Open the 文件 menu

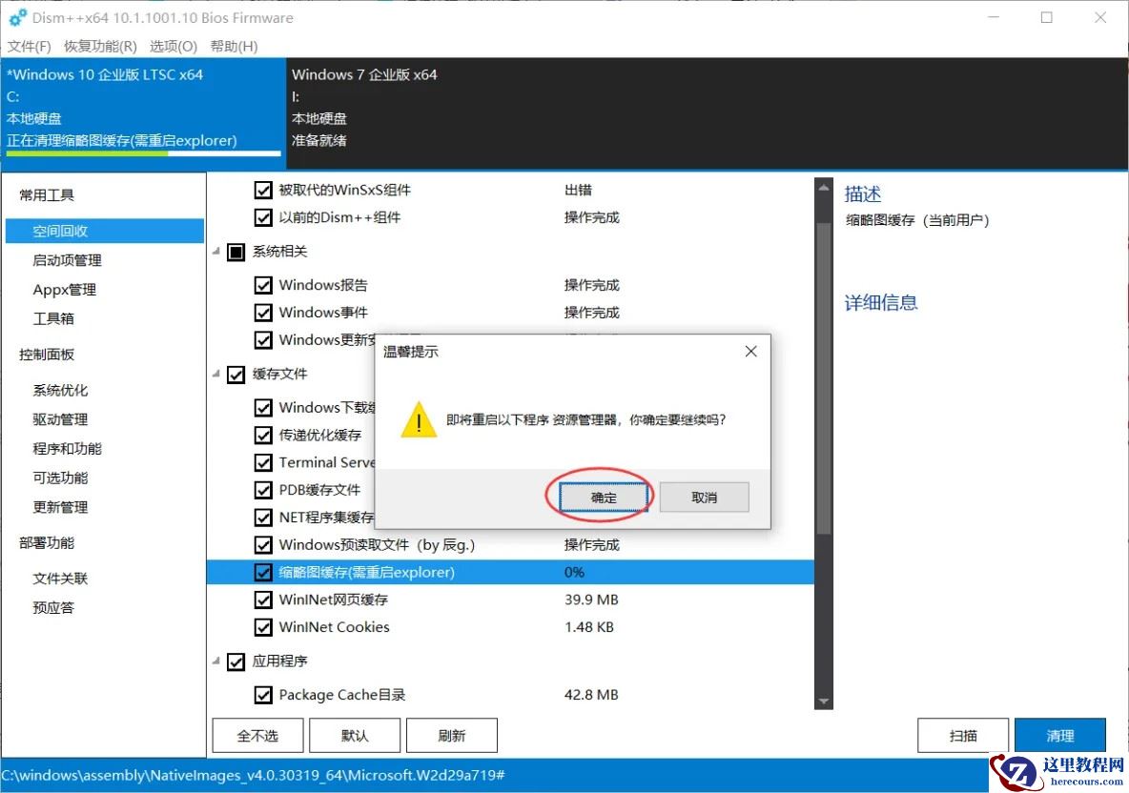29,46
